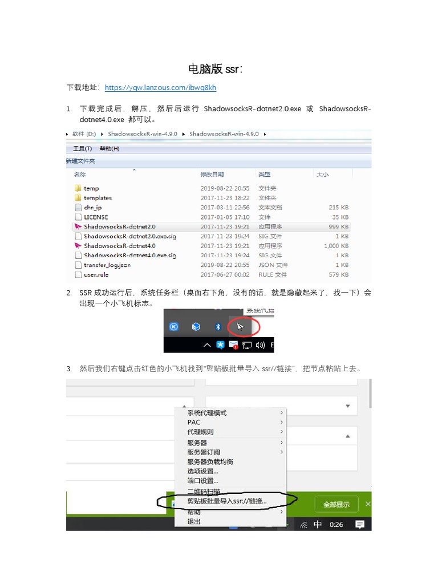Screen dimensions: 438x584
Task: Click the ShadowsocksR-dotnet2.0 paper plane icon
Action: 78,226
